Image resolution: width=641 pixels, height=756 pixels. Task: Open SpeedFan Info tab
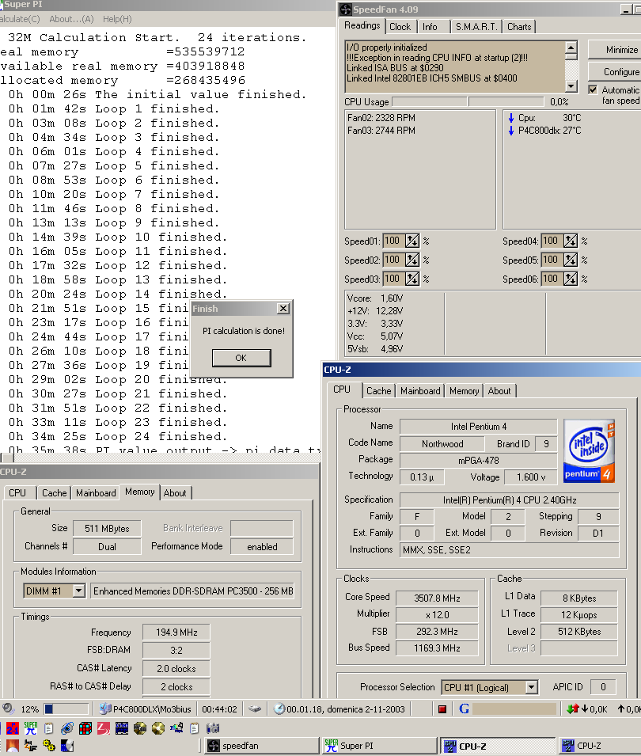tap(430, 27)
